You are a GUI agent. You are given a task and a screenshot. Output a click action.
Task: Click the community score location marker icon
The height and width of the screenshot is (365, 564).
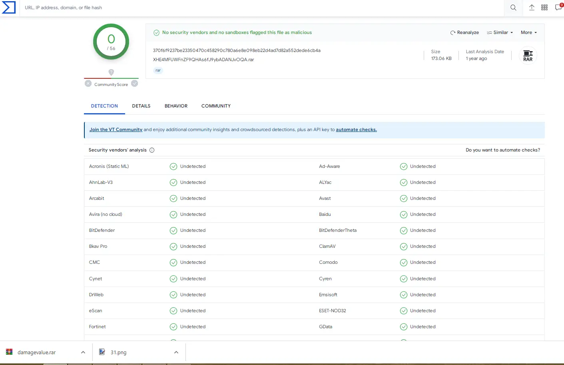click(x=111, y=72)
